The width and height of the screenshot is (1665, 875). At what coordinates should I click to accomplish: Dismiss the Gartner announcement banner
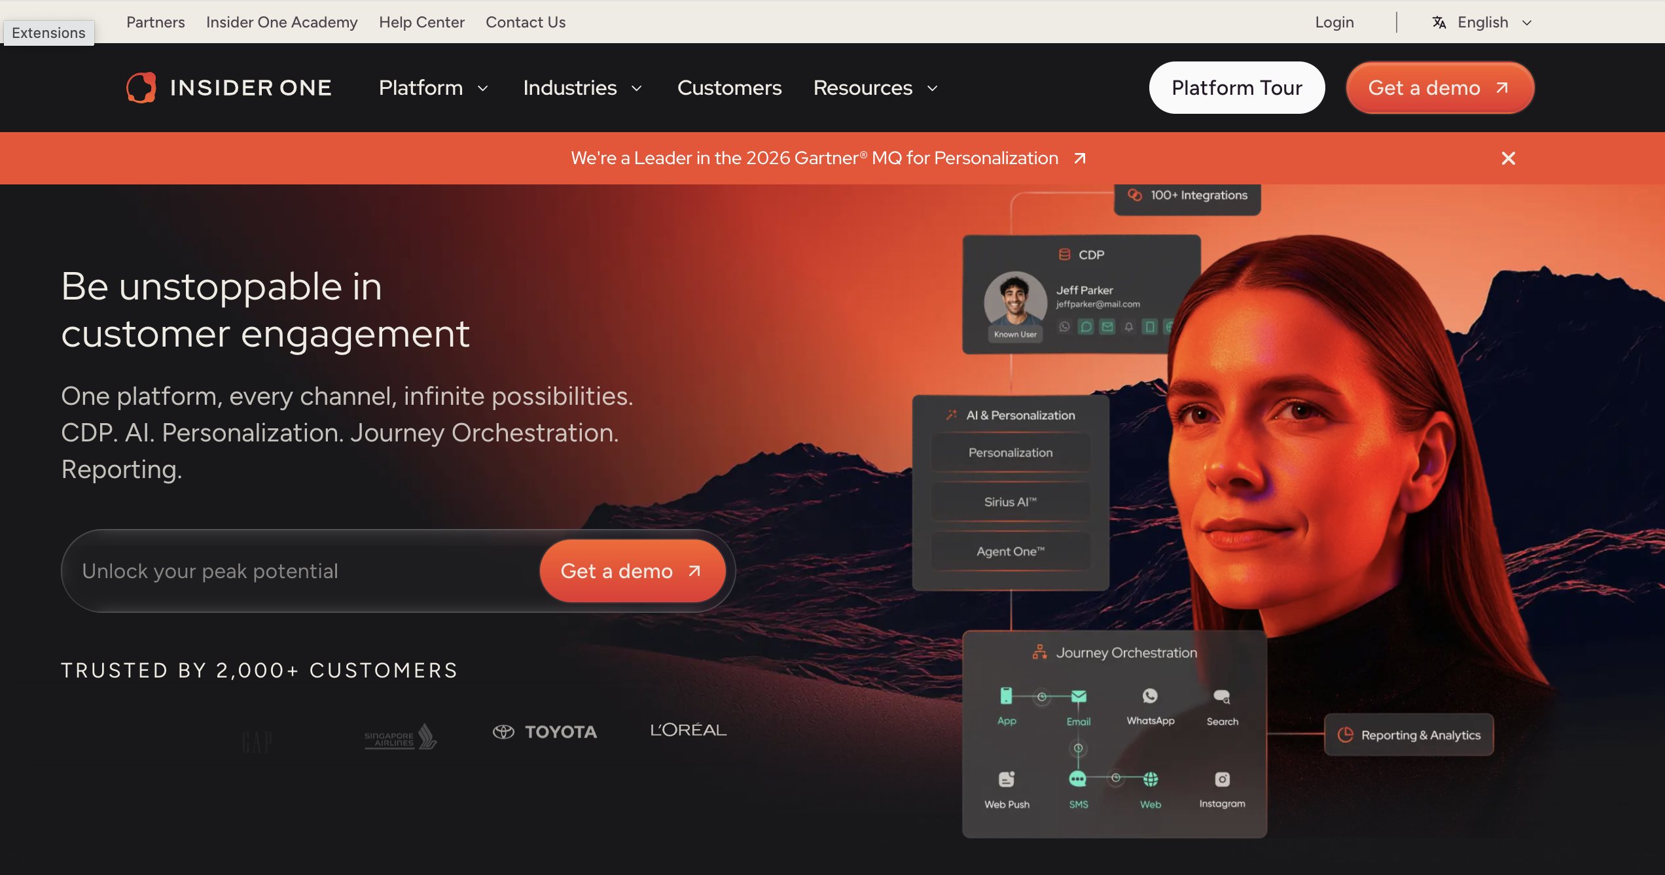click(1508, 158)
